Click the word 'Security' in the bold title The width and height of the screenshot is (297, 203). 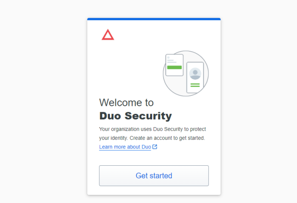point(148,116)
